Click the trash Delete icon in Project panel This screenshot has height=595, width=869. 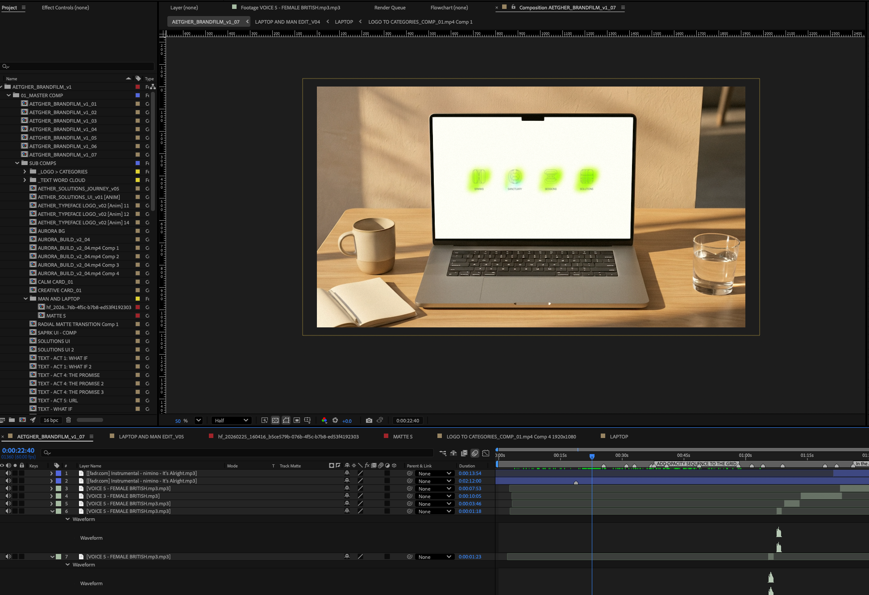tap(68, 420)
